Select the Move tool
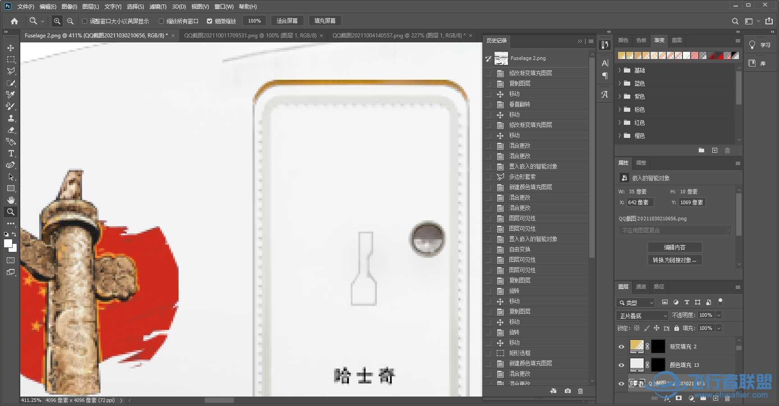This screenshot has height=406, width=779. (10, 47)
